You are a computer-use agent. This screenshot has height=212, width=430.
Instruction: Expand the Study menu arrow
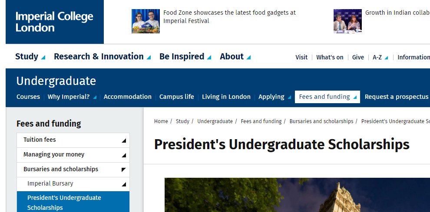pos(43,58)
